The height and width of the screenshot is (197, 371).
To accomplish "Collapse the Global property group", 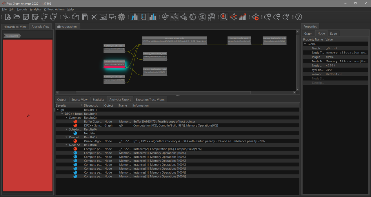I will (305, 44).
